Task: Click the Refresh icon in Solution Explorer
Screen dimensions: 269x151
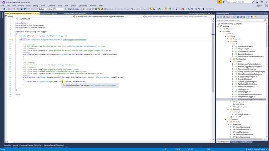Action: pos(238,17)
